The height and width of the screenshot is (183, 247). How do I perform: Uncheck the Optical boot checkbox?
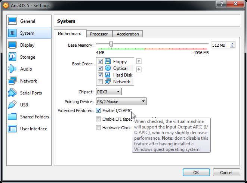[x=100, y=68]
